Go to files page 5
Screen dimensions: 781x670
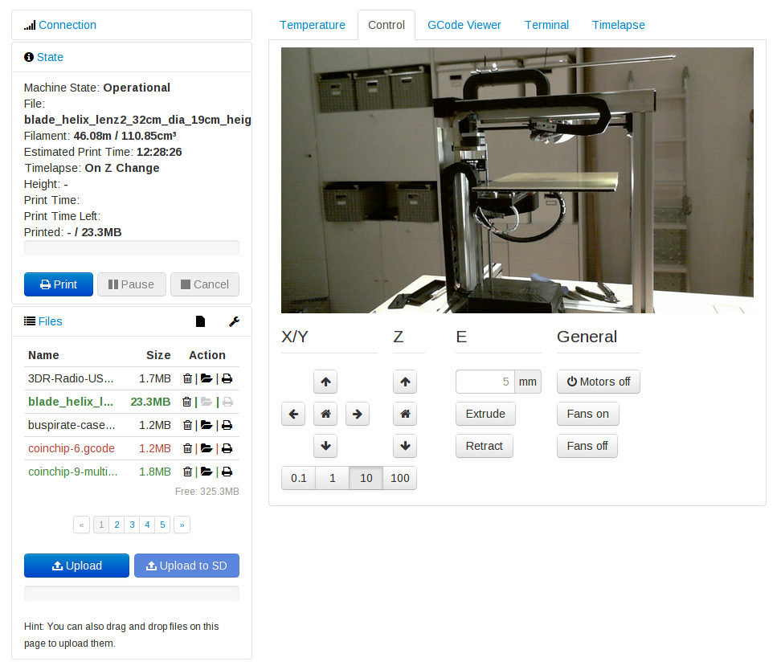click(162, 525)
